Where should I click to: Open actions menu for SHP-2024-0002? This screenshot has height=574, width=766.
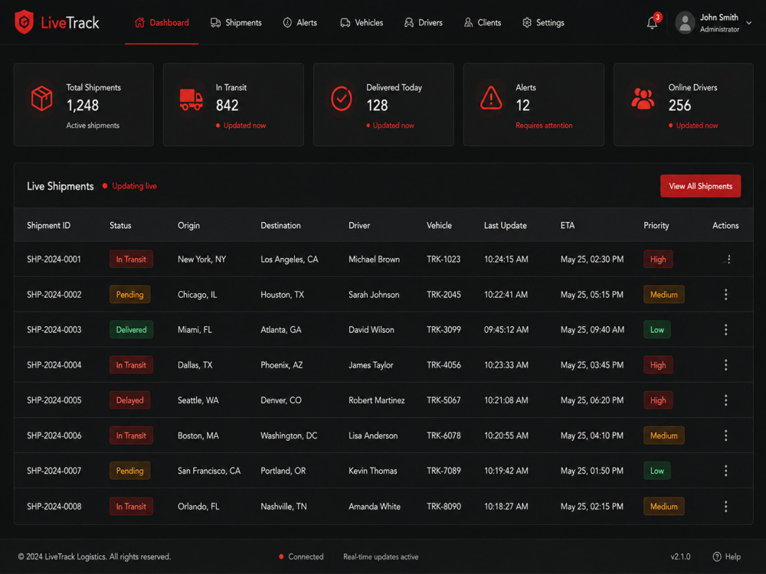coord(725,295)
